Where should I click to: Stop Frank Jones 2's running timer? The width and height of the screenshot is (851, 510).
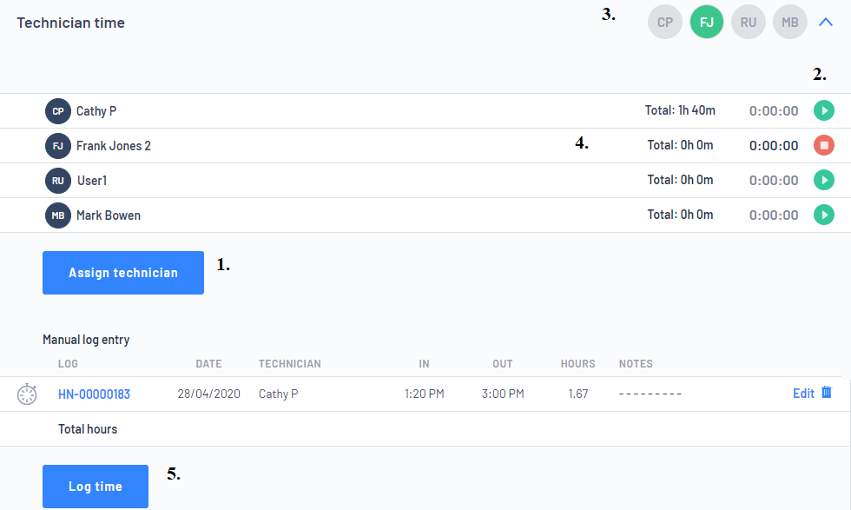pos(823,145)
